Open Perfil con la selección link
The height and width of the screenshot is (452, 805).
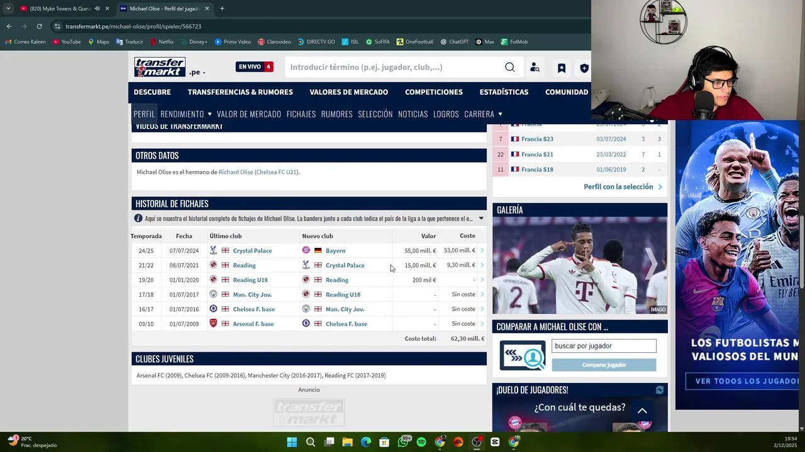coord(623,187)
